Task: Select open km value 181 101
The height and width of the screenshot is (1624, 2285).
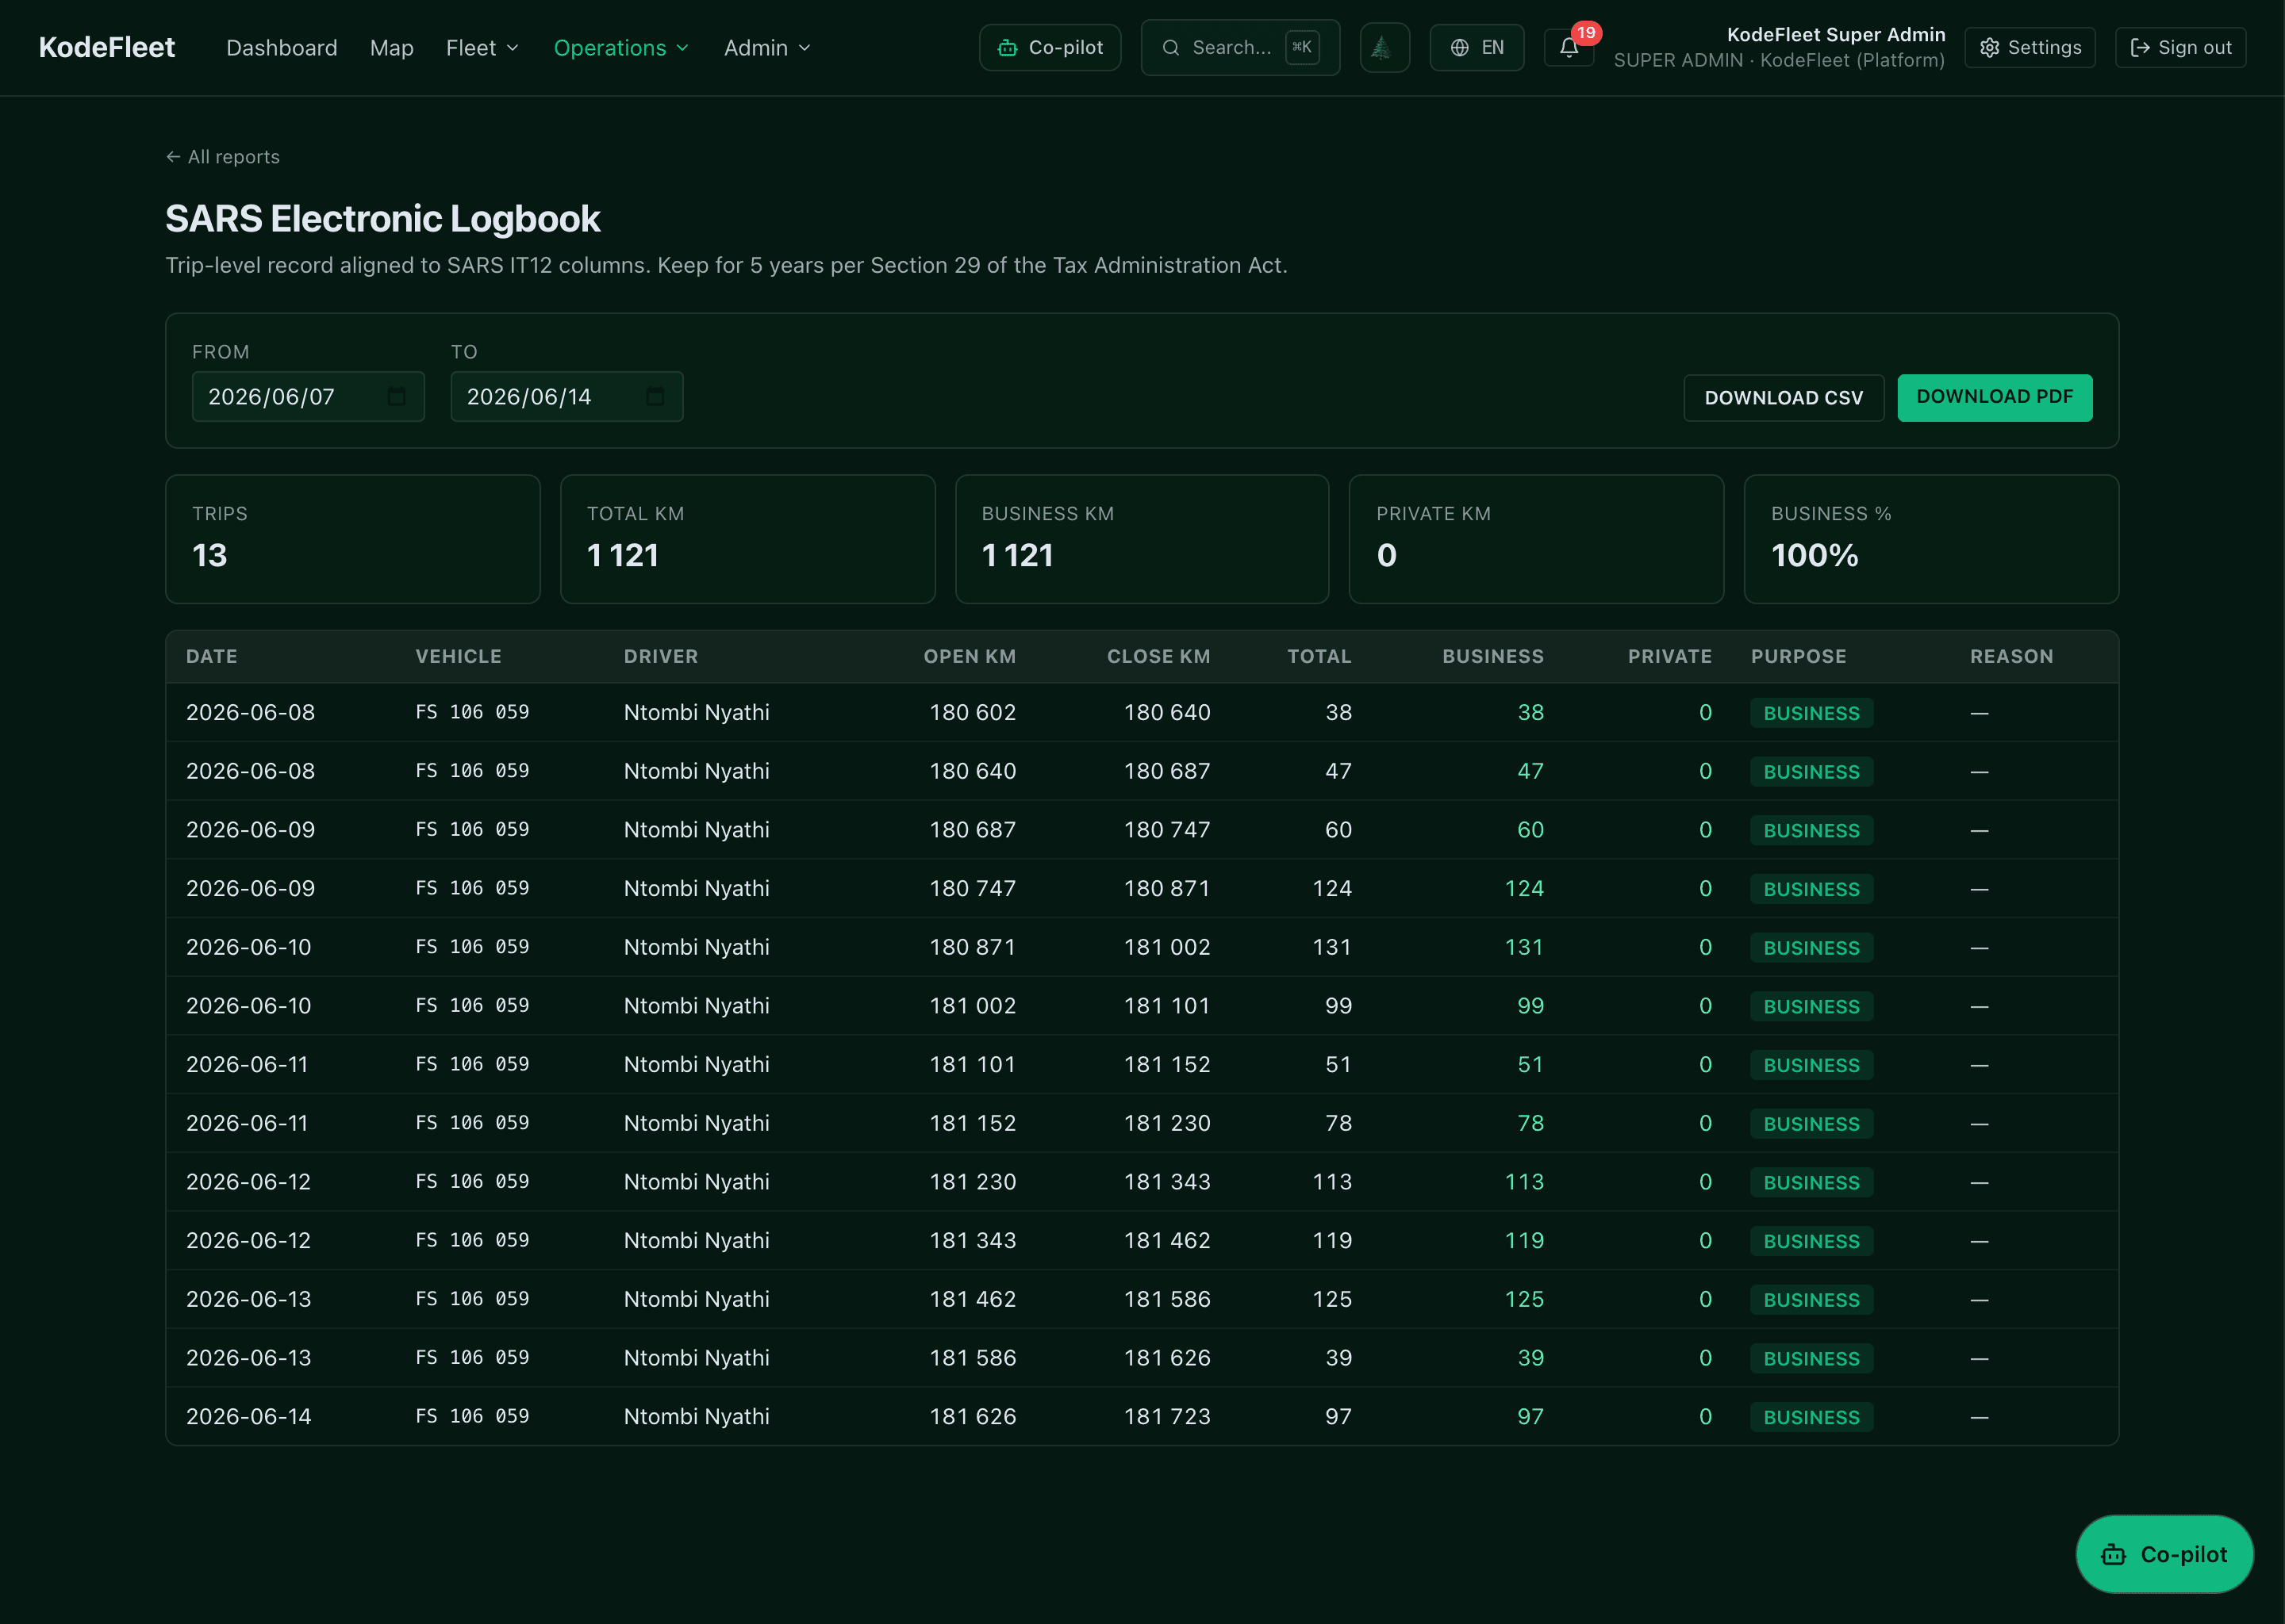Action: [973, 1064]
